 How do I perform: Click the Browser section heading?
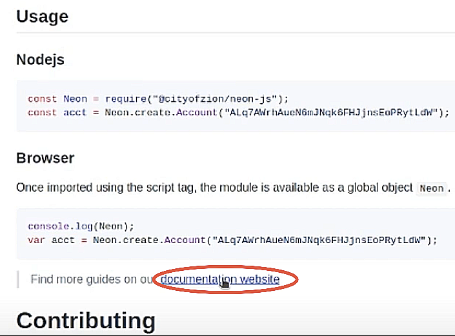(x=45, y=158)
